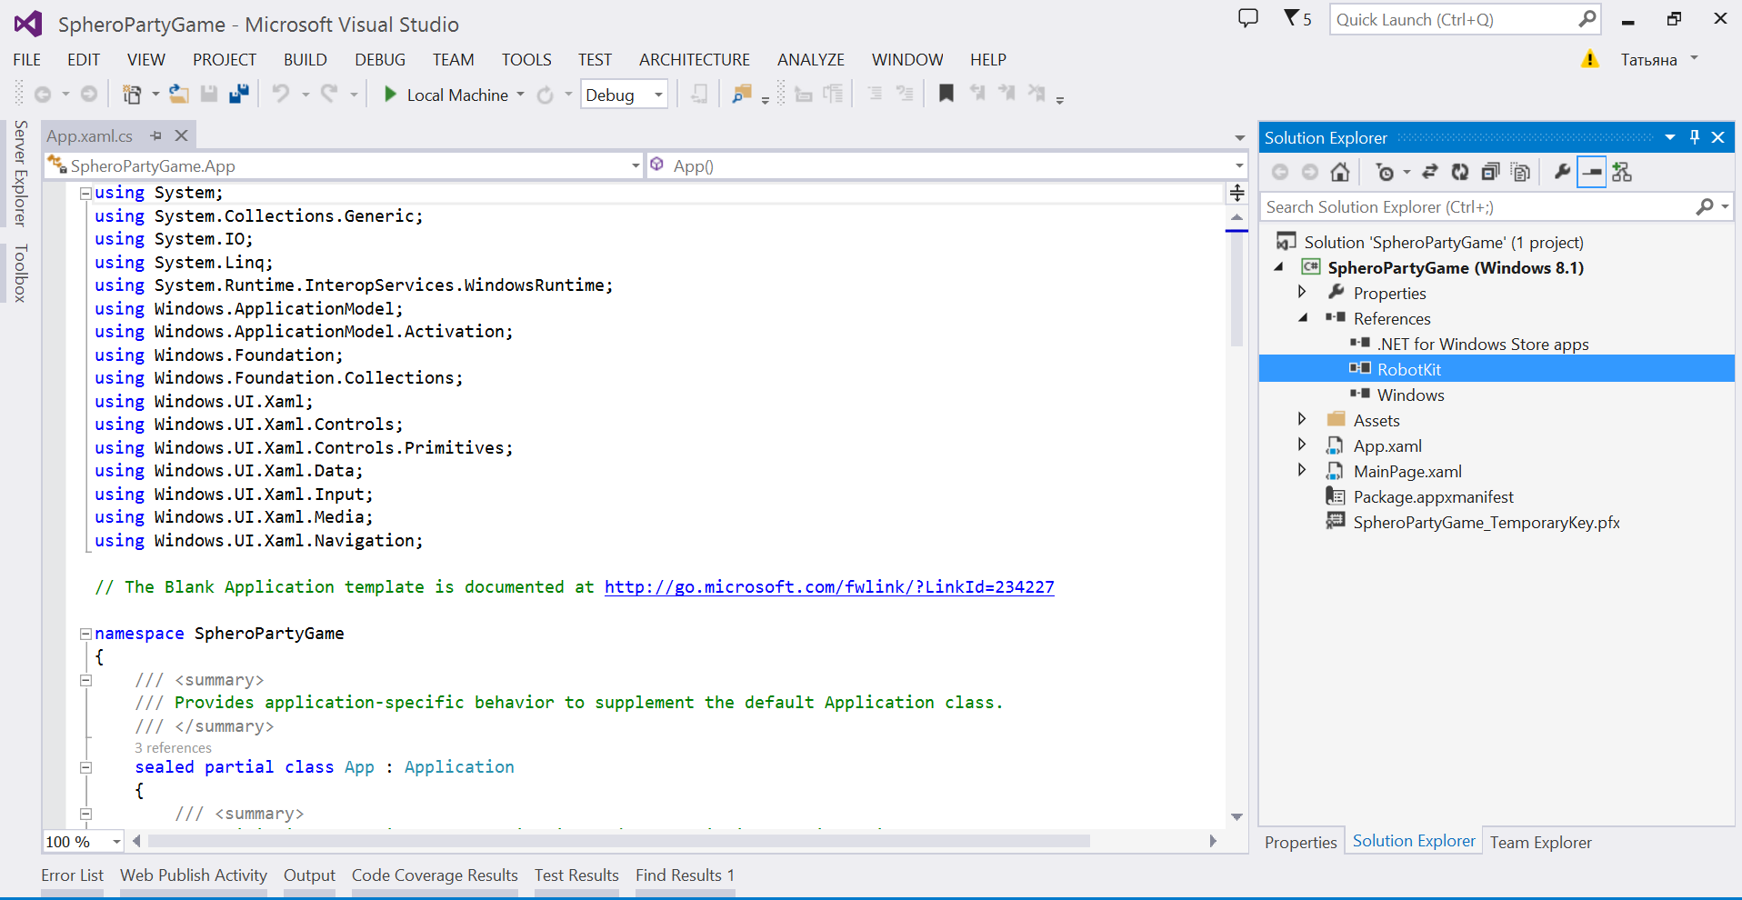Toggle the Preview Selected Items button

click(1592, 172)
